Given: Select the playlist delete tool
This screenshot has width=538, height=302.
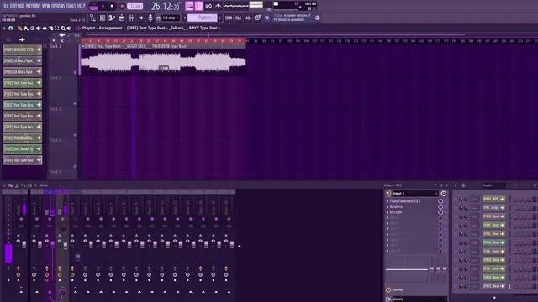Looking at the screenshot, I should [x=32, y=29].
